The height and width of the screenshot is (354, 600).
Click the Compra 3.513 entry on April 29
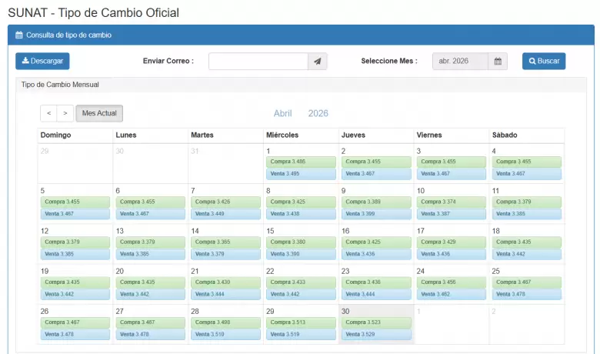(301, 322)
